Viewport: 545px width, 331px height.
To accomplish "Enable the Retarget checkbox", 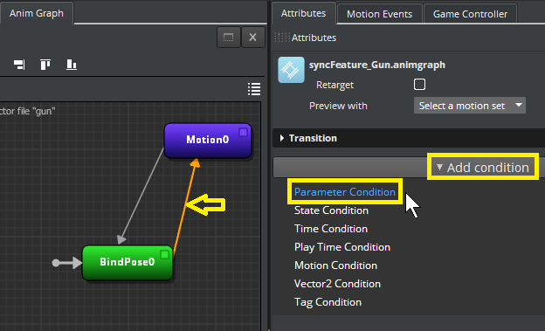I will click(419, 85).
